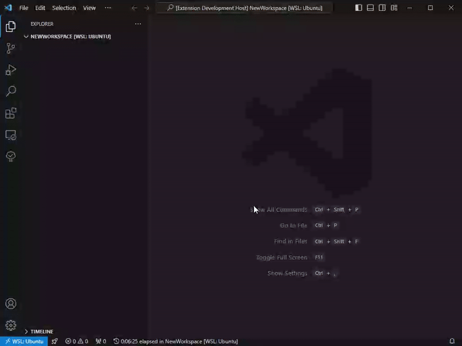The image size is (462, 346).
Task: Click the command center search box
Action: [x=244, y=8]
